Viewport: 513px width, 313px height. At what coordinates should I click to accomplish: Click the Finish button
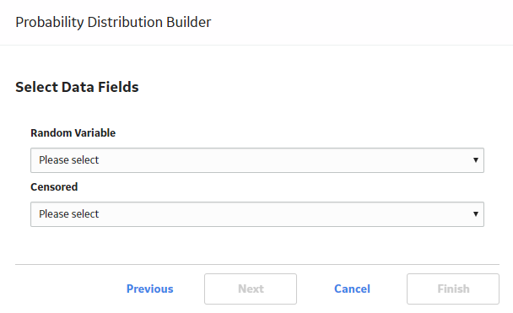pyautogui.click(x=453, y=289)
